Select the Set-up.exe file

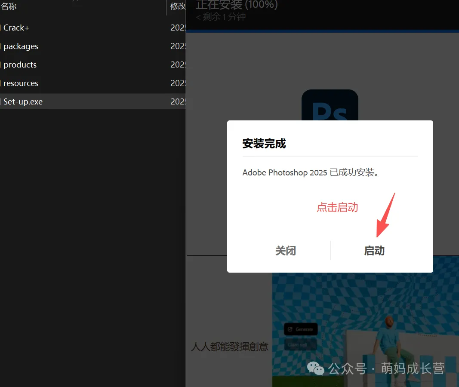pos(93,101)
